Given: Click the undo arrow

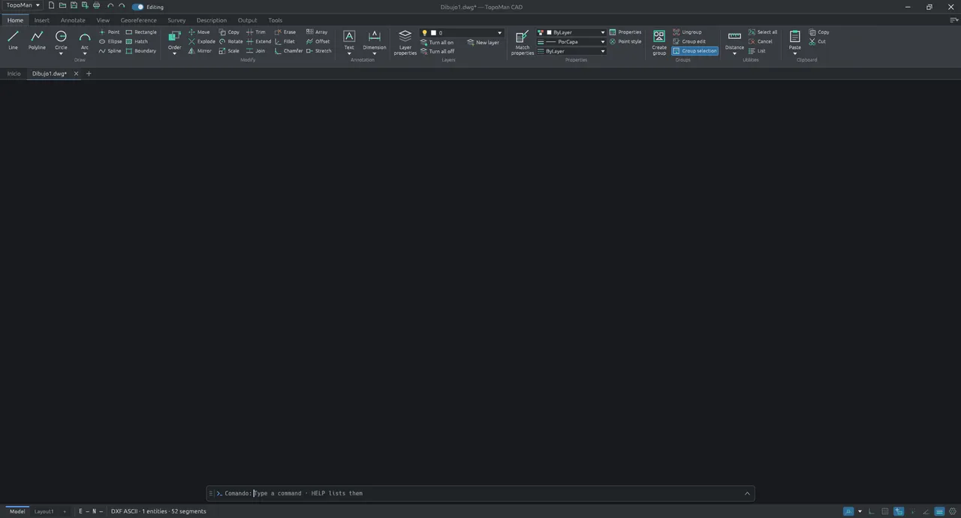Looking at the screenshot, I should [x=110, y=6].
